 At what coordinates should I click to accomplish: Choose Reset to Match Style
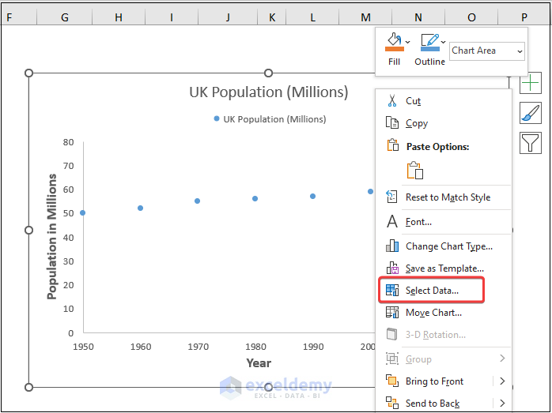(448, 197)
